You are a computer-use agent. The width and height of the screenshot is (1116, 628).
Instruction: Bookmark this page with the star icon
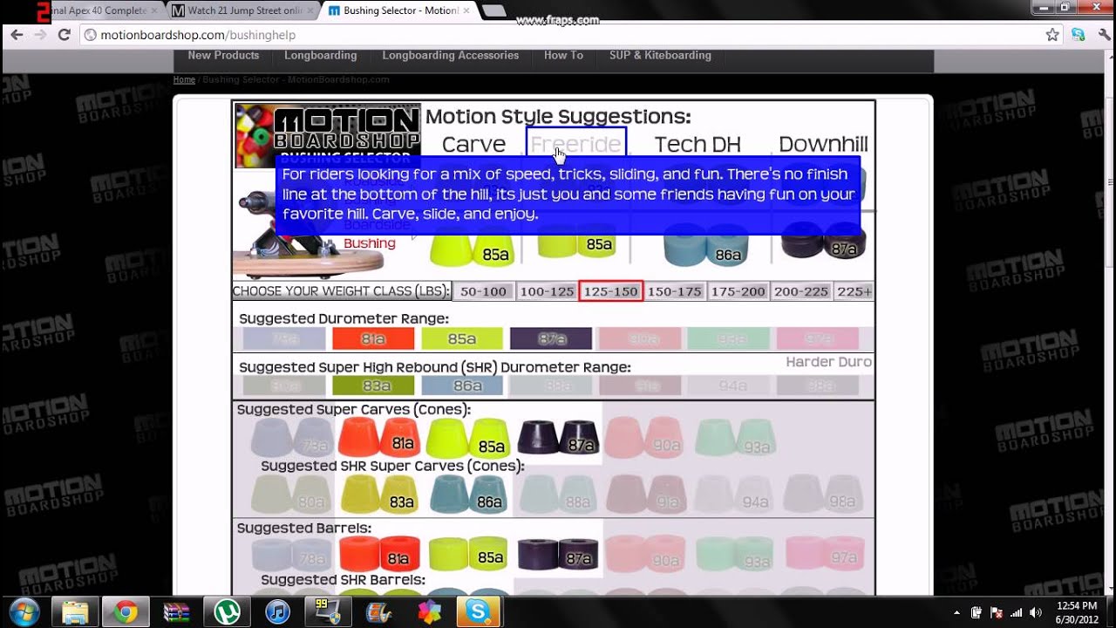coord(1052,35)
